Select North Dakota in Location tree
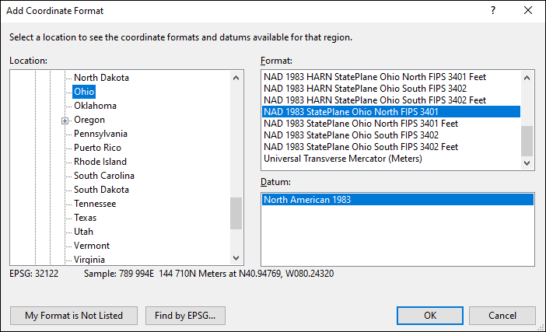Viewport: 546px width, 332px height. click(x=101, y=78)
